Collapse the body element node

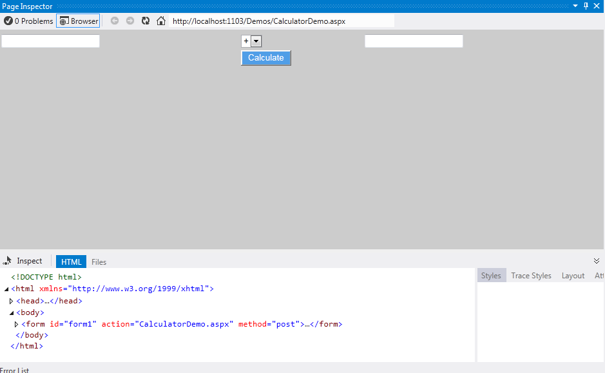tap(12, 312)
